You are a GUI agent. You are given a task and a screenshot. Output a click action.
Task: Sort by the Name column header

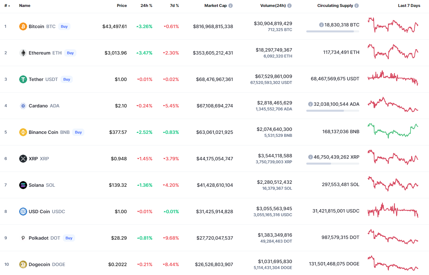(x=25, y=6)
